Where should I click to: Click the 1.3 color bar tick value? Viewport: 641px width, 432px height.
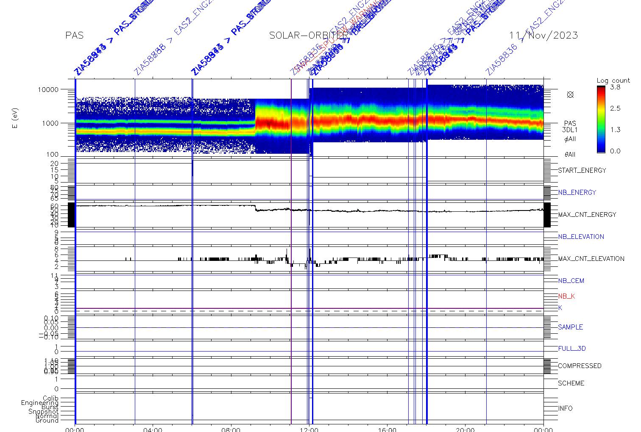(x=615, y=130)
